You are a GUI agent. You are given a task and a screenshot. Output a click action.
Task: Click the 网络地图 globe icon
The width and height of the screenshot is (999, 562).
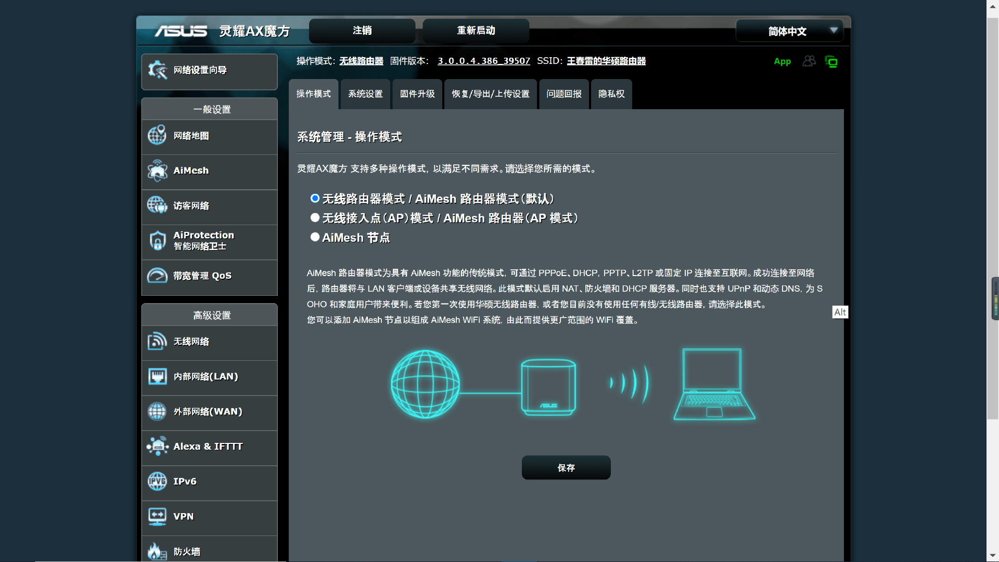pyautogui.click(x=157, y=135)
